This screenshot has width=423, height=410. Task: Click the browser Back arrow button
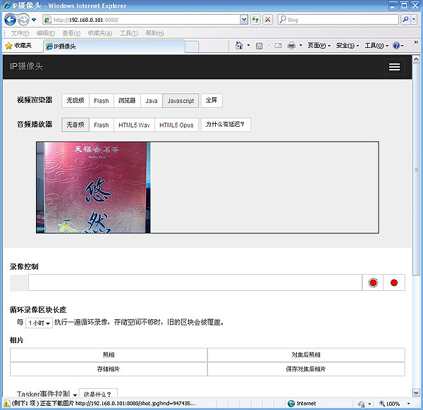[11, 20]
